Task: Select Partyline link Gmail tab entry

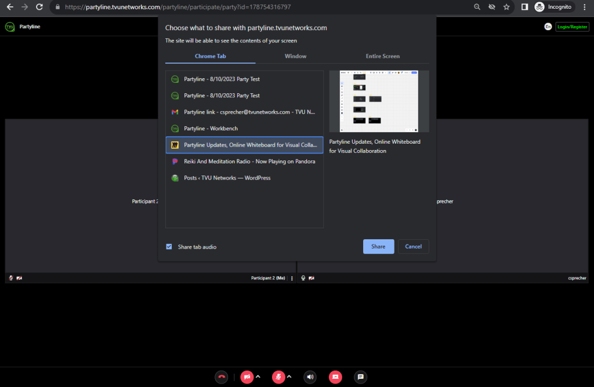Action: (244, 112)
